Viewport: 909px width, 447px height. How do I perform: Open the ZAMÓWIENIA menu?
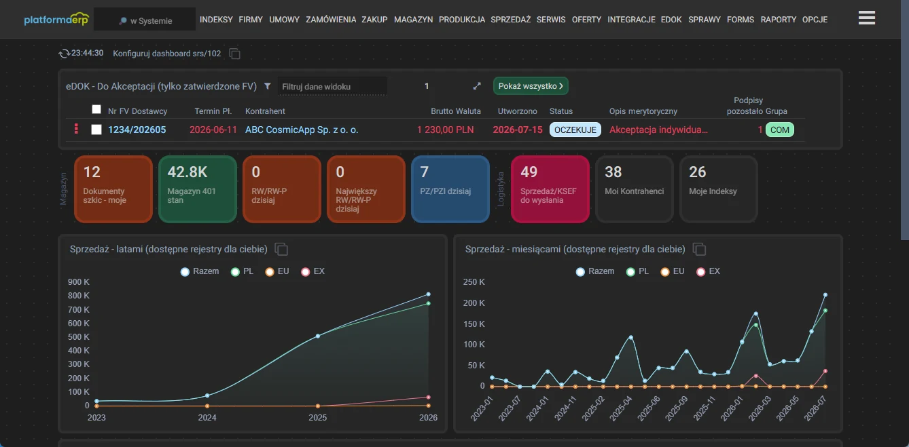[331, 20]
